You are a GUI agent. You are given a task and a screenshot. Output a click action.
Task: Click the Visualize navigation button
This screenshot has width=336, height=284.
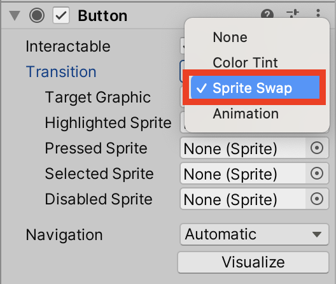[253, 262]
